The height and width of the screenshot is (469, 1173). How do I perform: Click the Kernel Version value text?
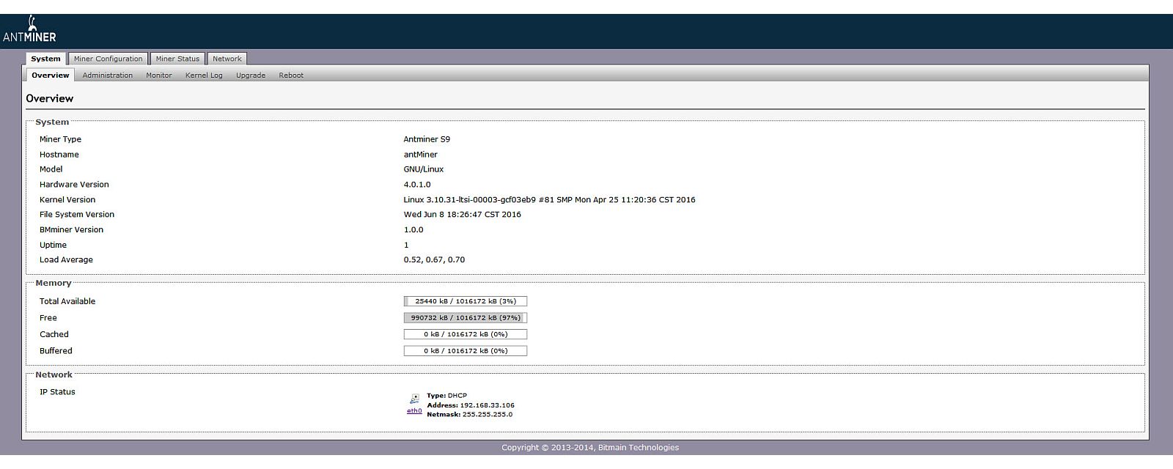click(x=549, y=200)
